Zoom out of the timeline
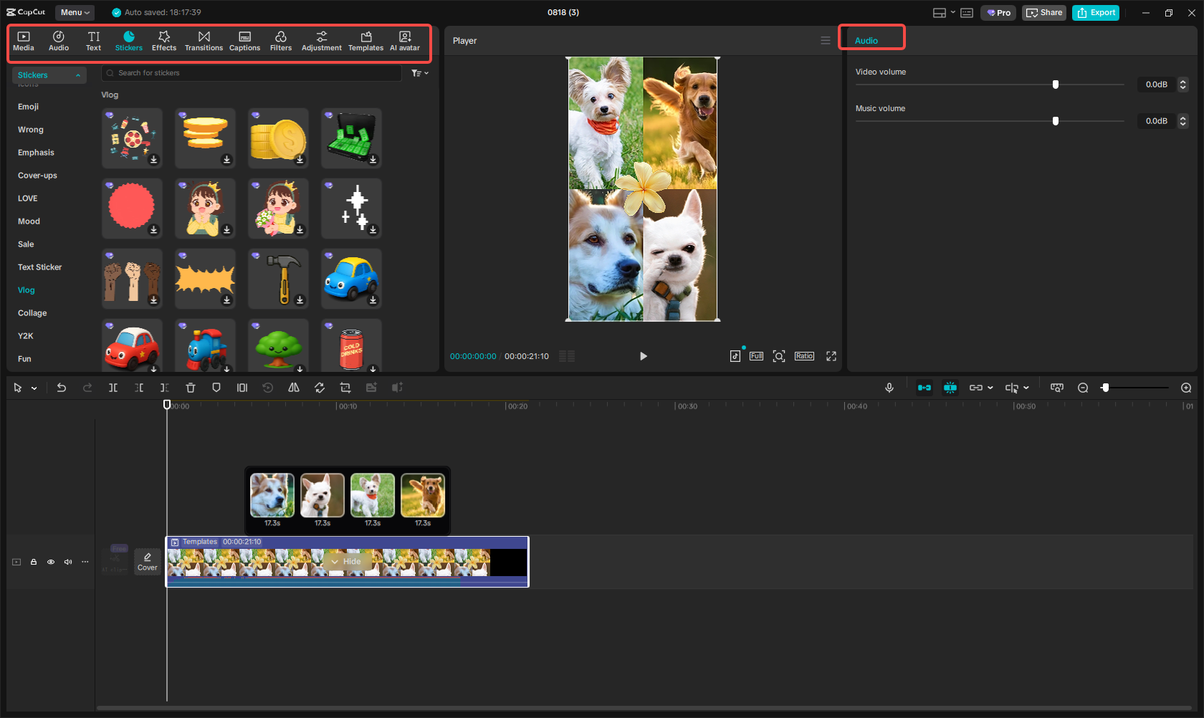The width and height of the screenshot is (1204, 718). pos(1083,387)
